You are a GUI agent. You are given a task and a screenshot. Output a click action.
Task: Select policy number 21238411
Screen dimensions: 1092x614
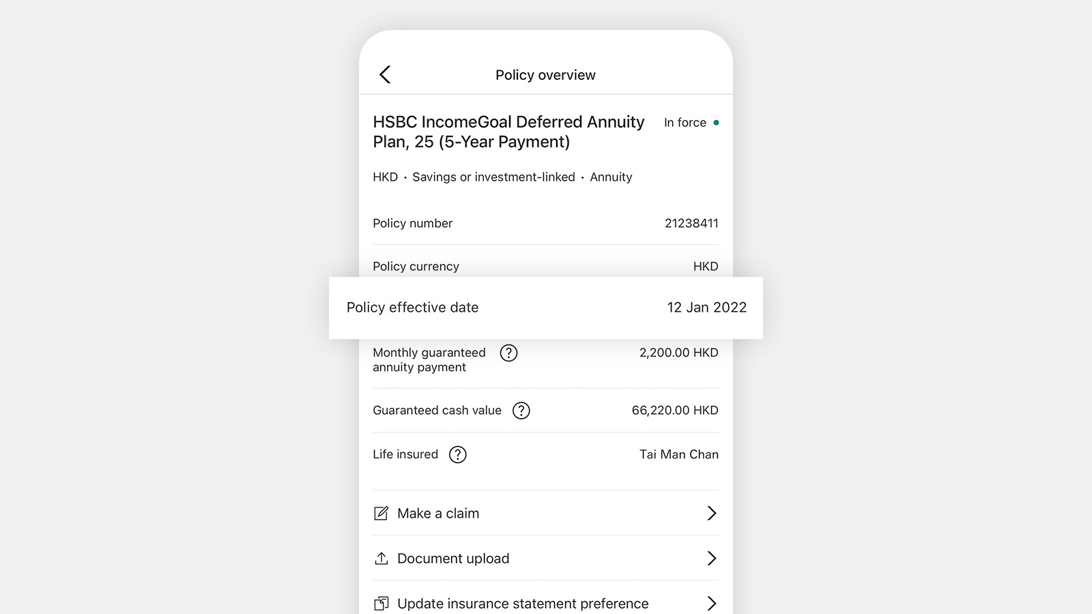(691, 223)
